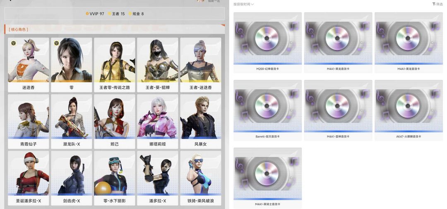Click the VVIP 97 count label
The image size is (447, 209).
(x=95, y=14)
